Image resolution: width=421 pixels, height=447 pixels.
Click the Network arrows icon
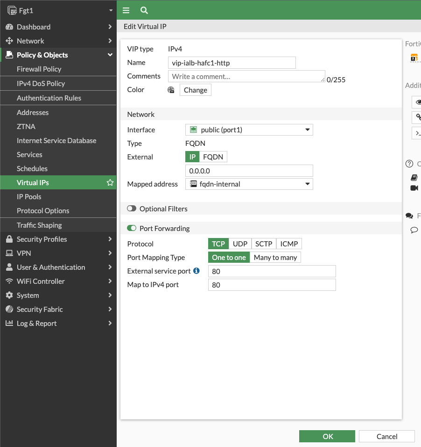click(x=9, y=41)
